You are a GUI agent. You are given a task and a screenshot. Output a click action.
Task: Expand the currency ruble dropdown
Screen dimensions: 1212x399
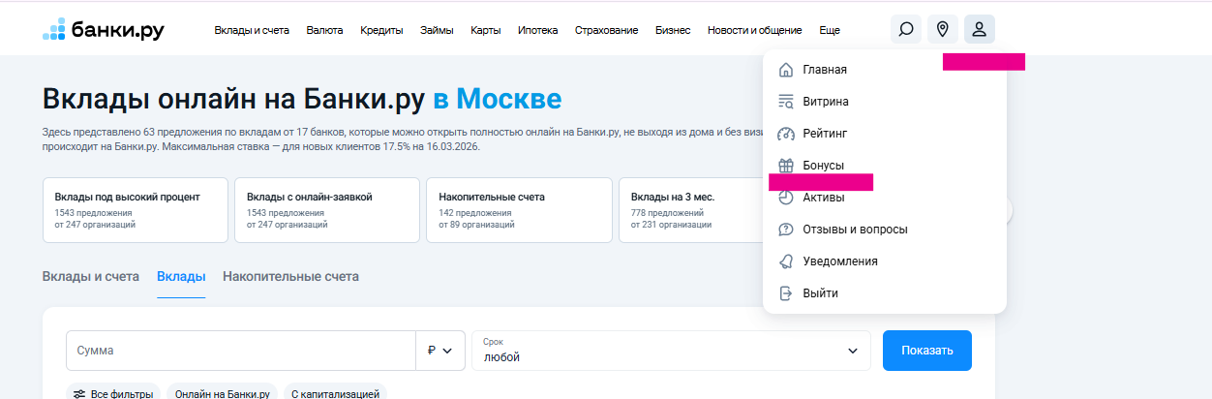[x=440, y=351]
